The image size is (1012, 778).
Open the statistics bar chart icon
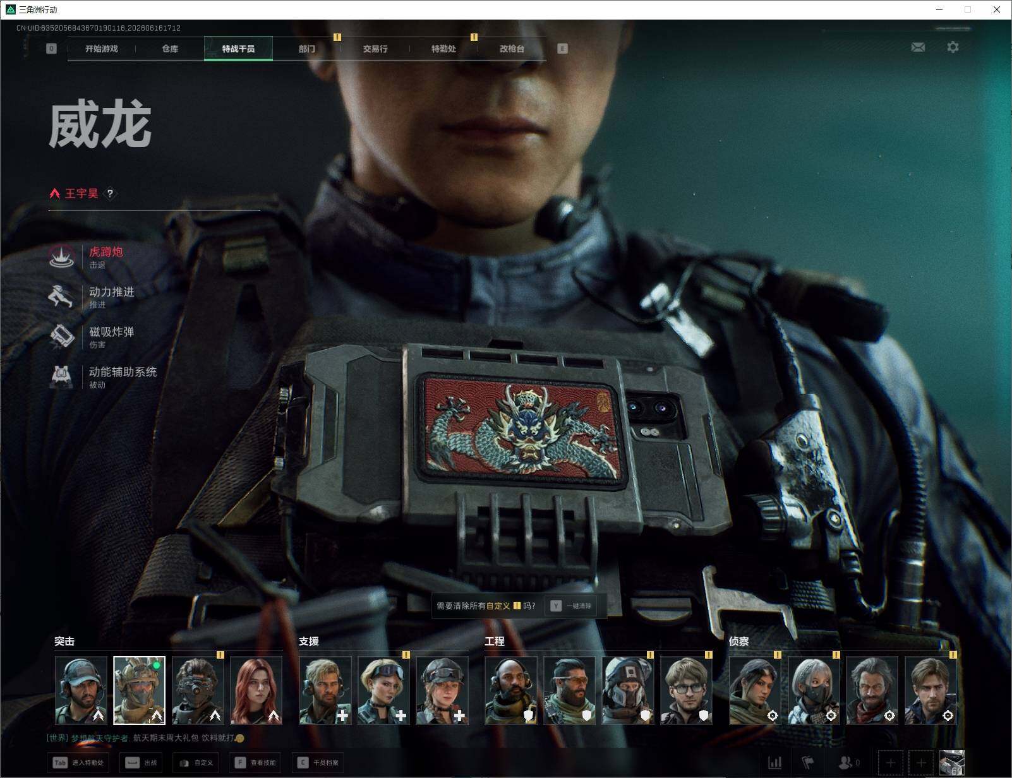[x=774, y=763]
